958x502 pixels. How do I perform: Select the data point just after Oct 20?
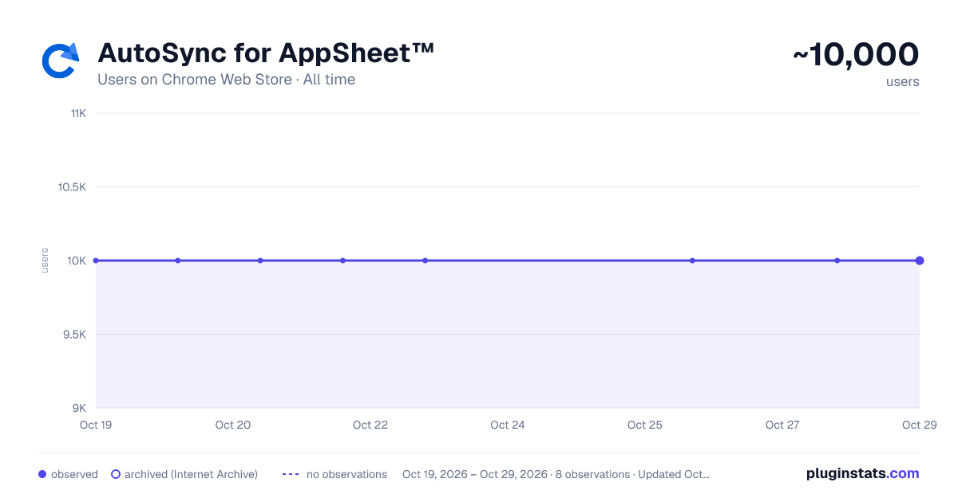pos(260,261)
